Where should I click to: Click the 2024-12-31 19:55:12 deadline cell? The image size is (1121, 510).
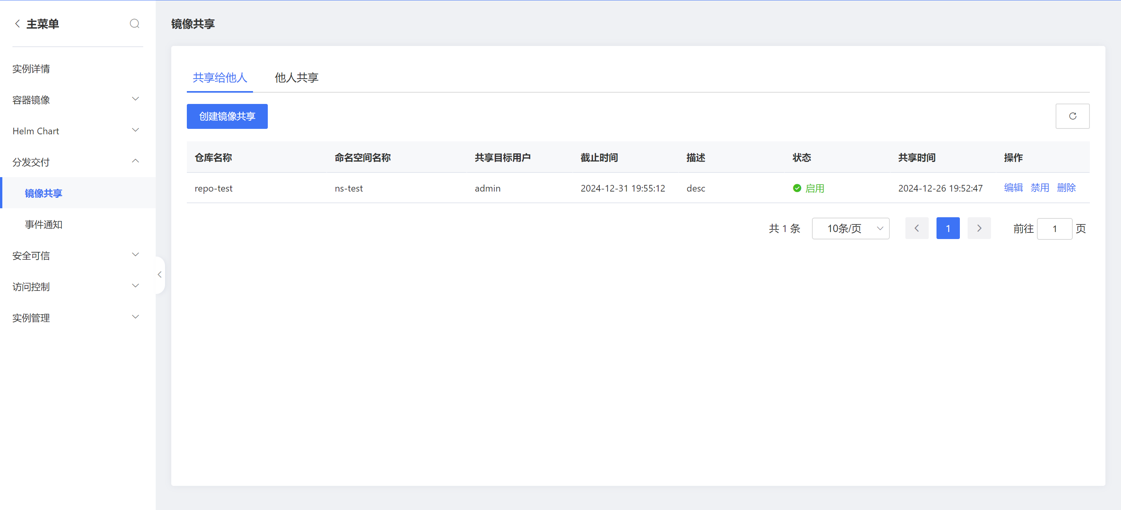point(623,188)
